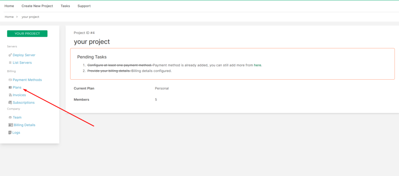
Task: Click the Subscriptions icon in sidebar
Action: [x=10, y=103]
